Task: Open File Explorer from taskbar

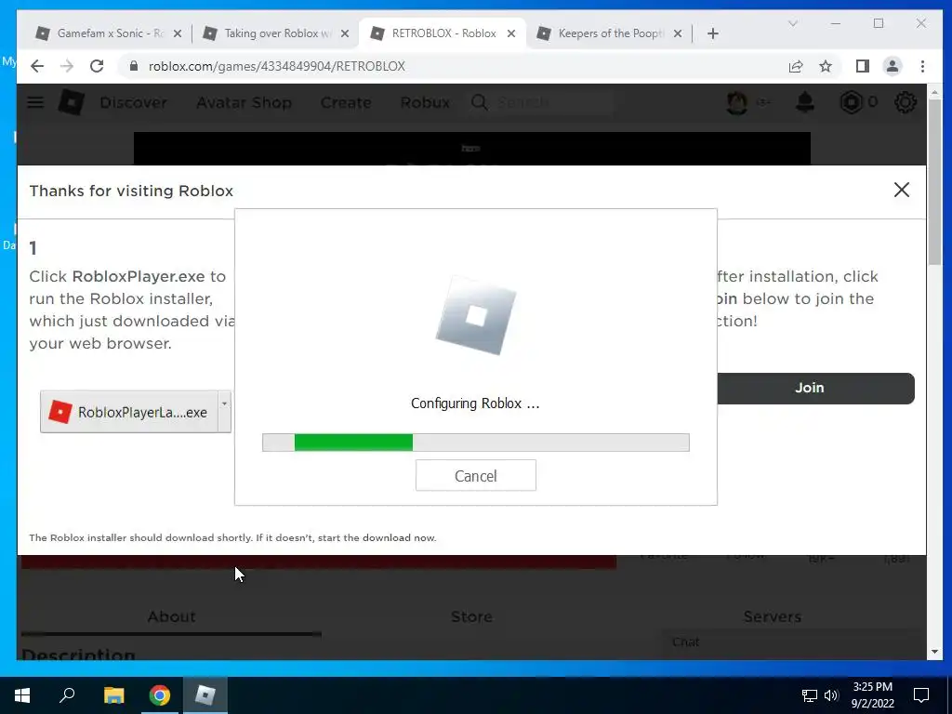Action: [113, 695]
